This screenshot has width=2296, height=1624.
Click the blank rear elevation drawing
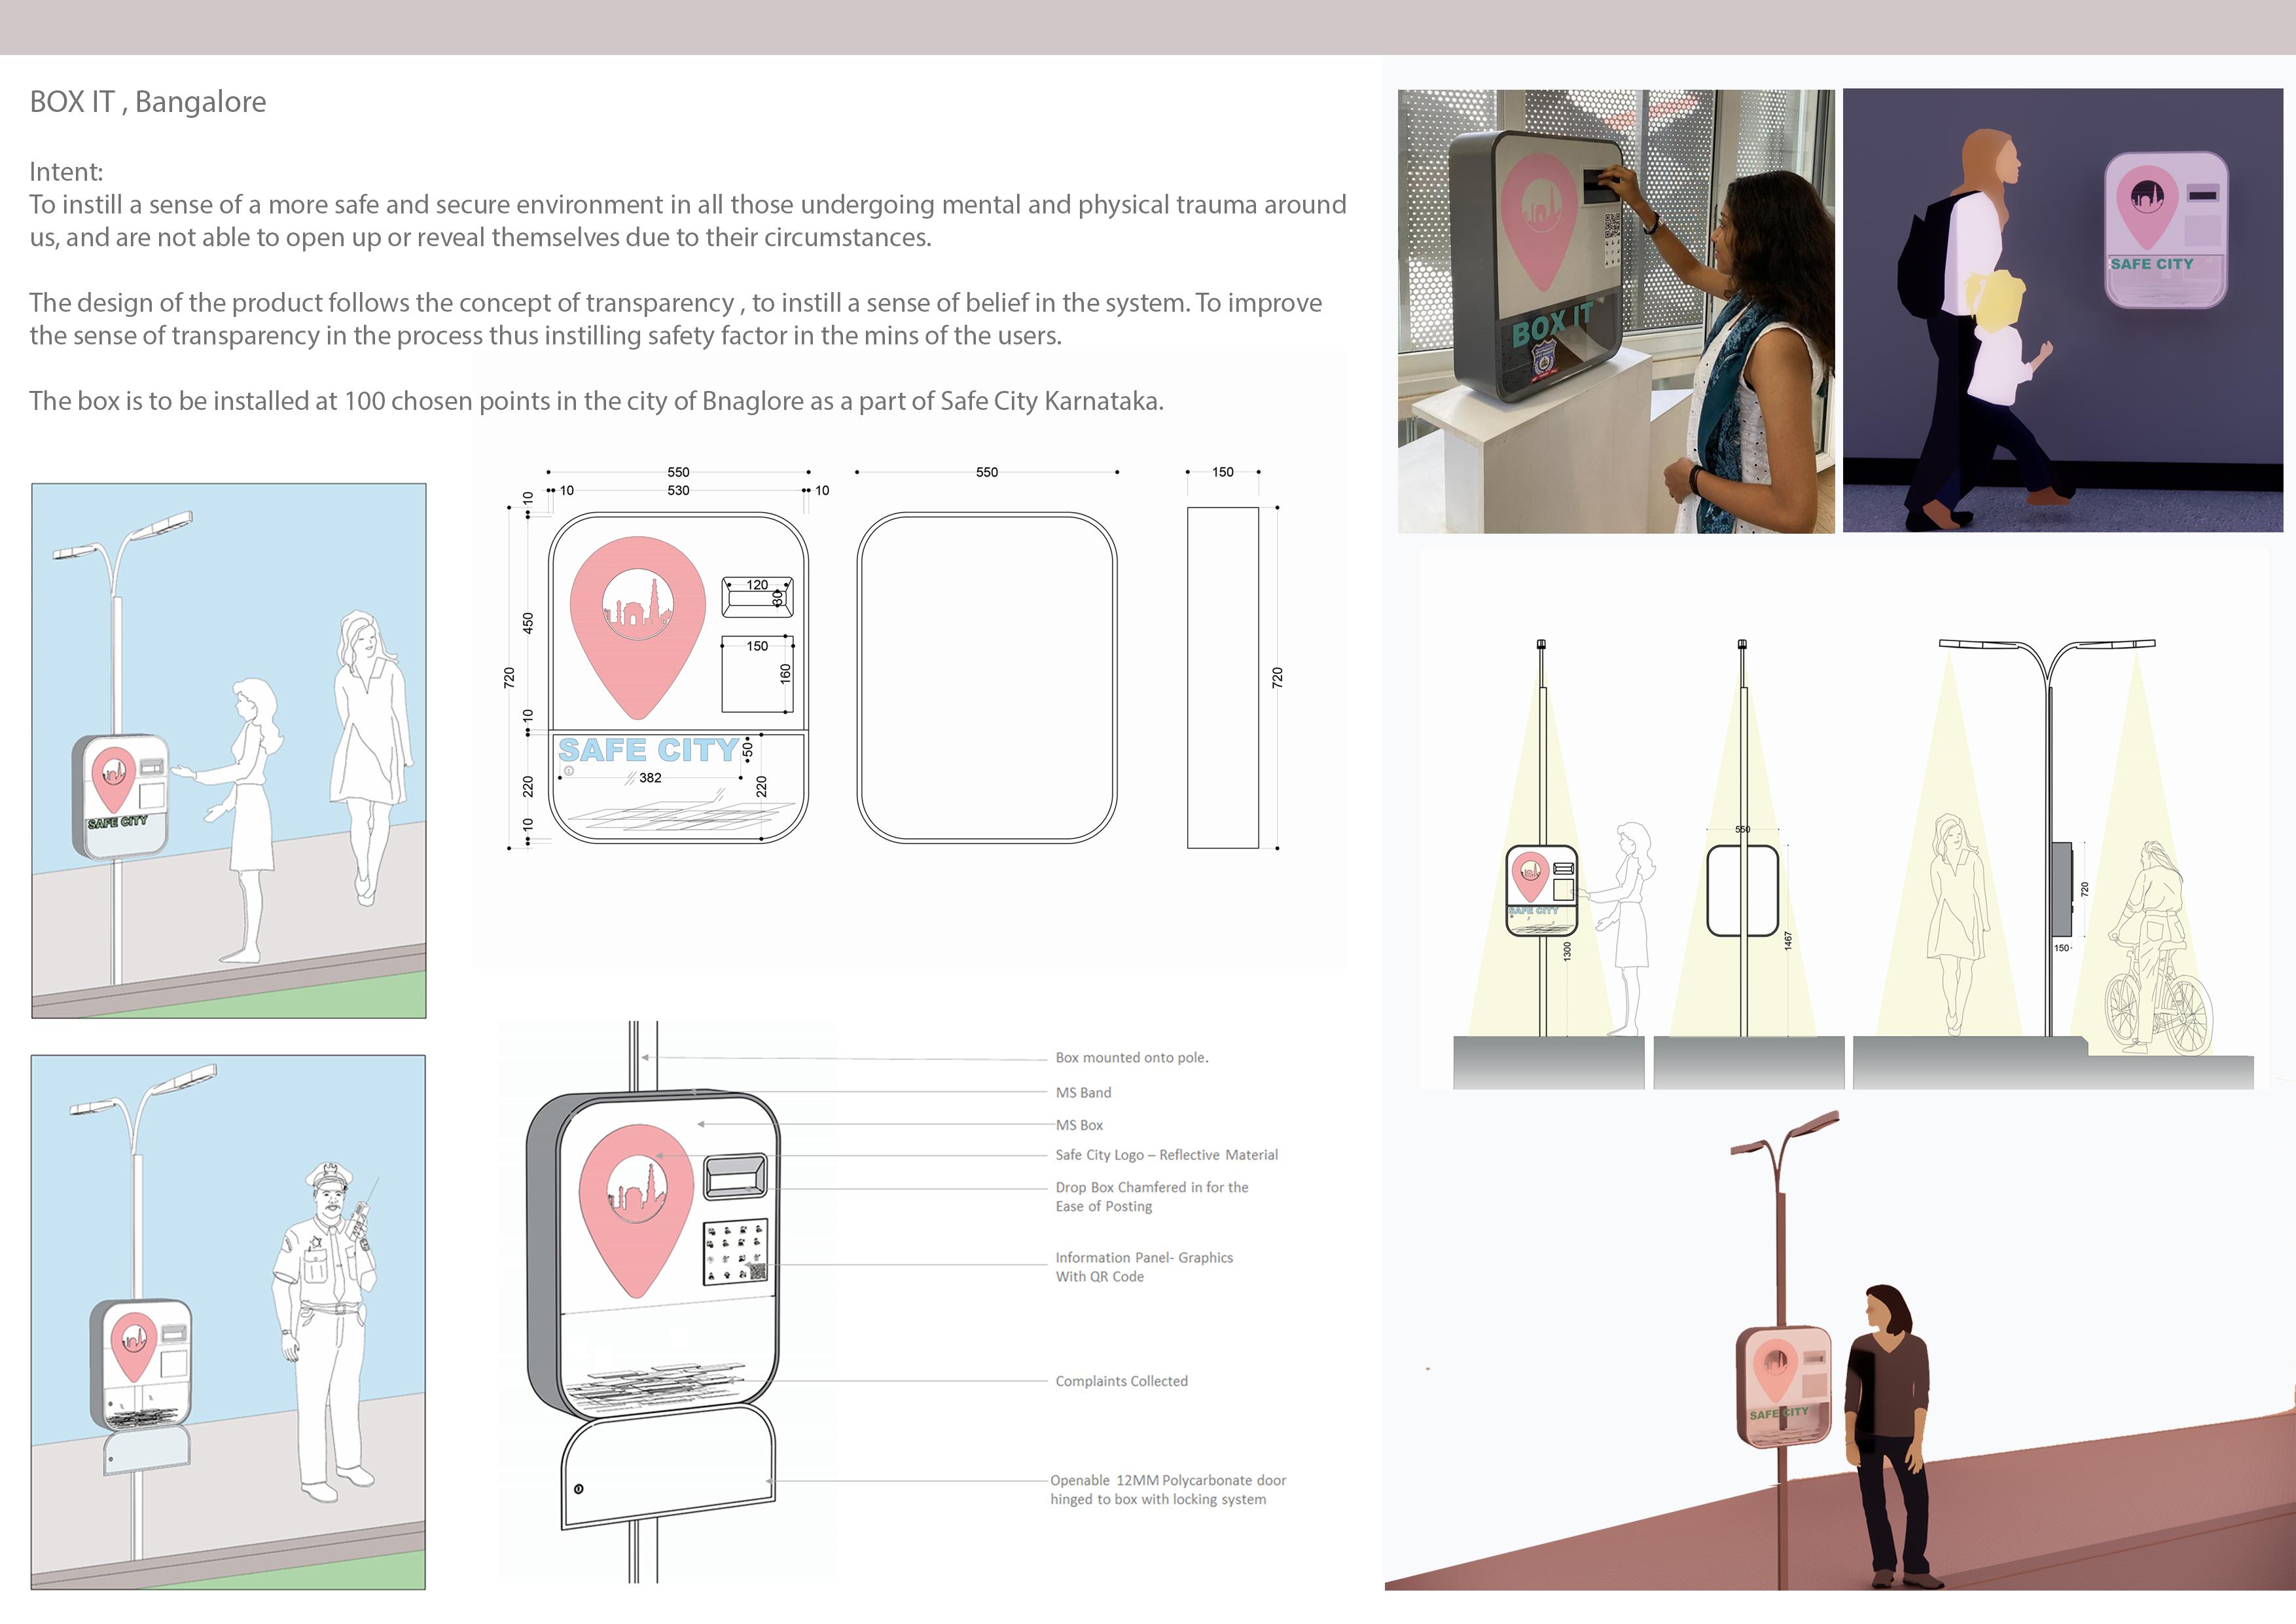point(986,678)
